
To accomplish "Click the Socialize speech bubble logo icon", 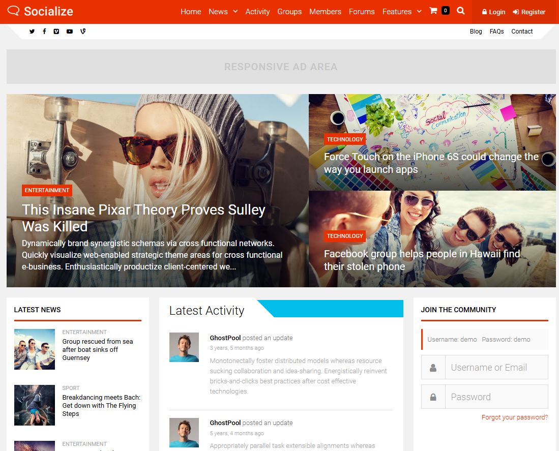I will (13, 11).
